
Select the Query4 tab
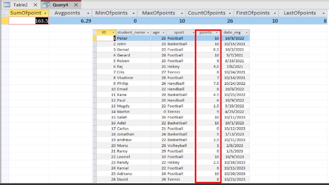coord(61,5)
